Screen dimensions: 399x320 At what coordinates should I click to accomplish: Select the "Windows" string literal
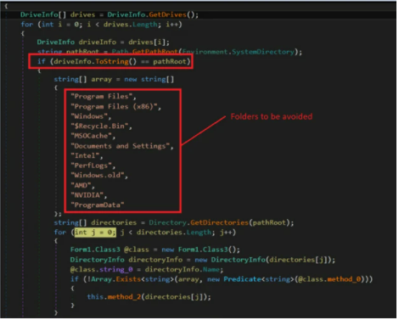point(89,116)
